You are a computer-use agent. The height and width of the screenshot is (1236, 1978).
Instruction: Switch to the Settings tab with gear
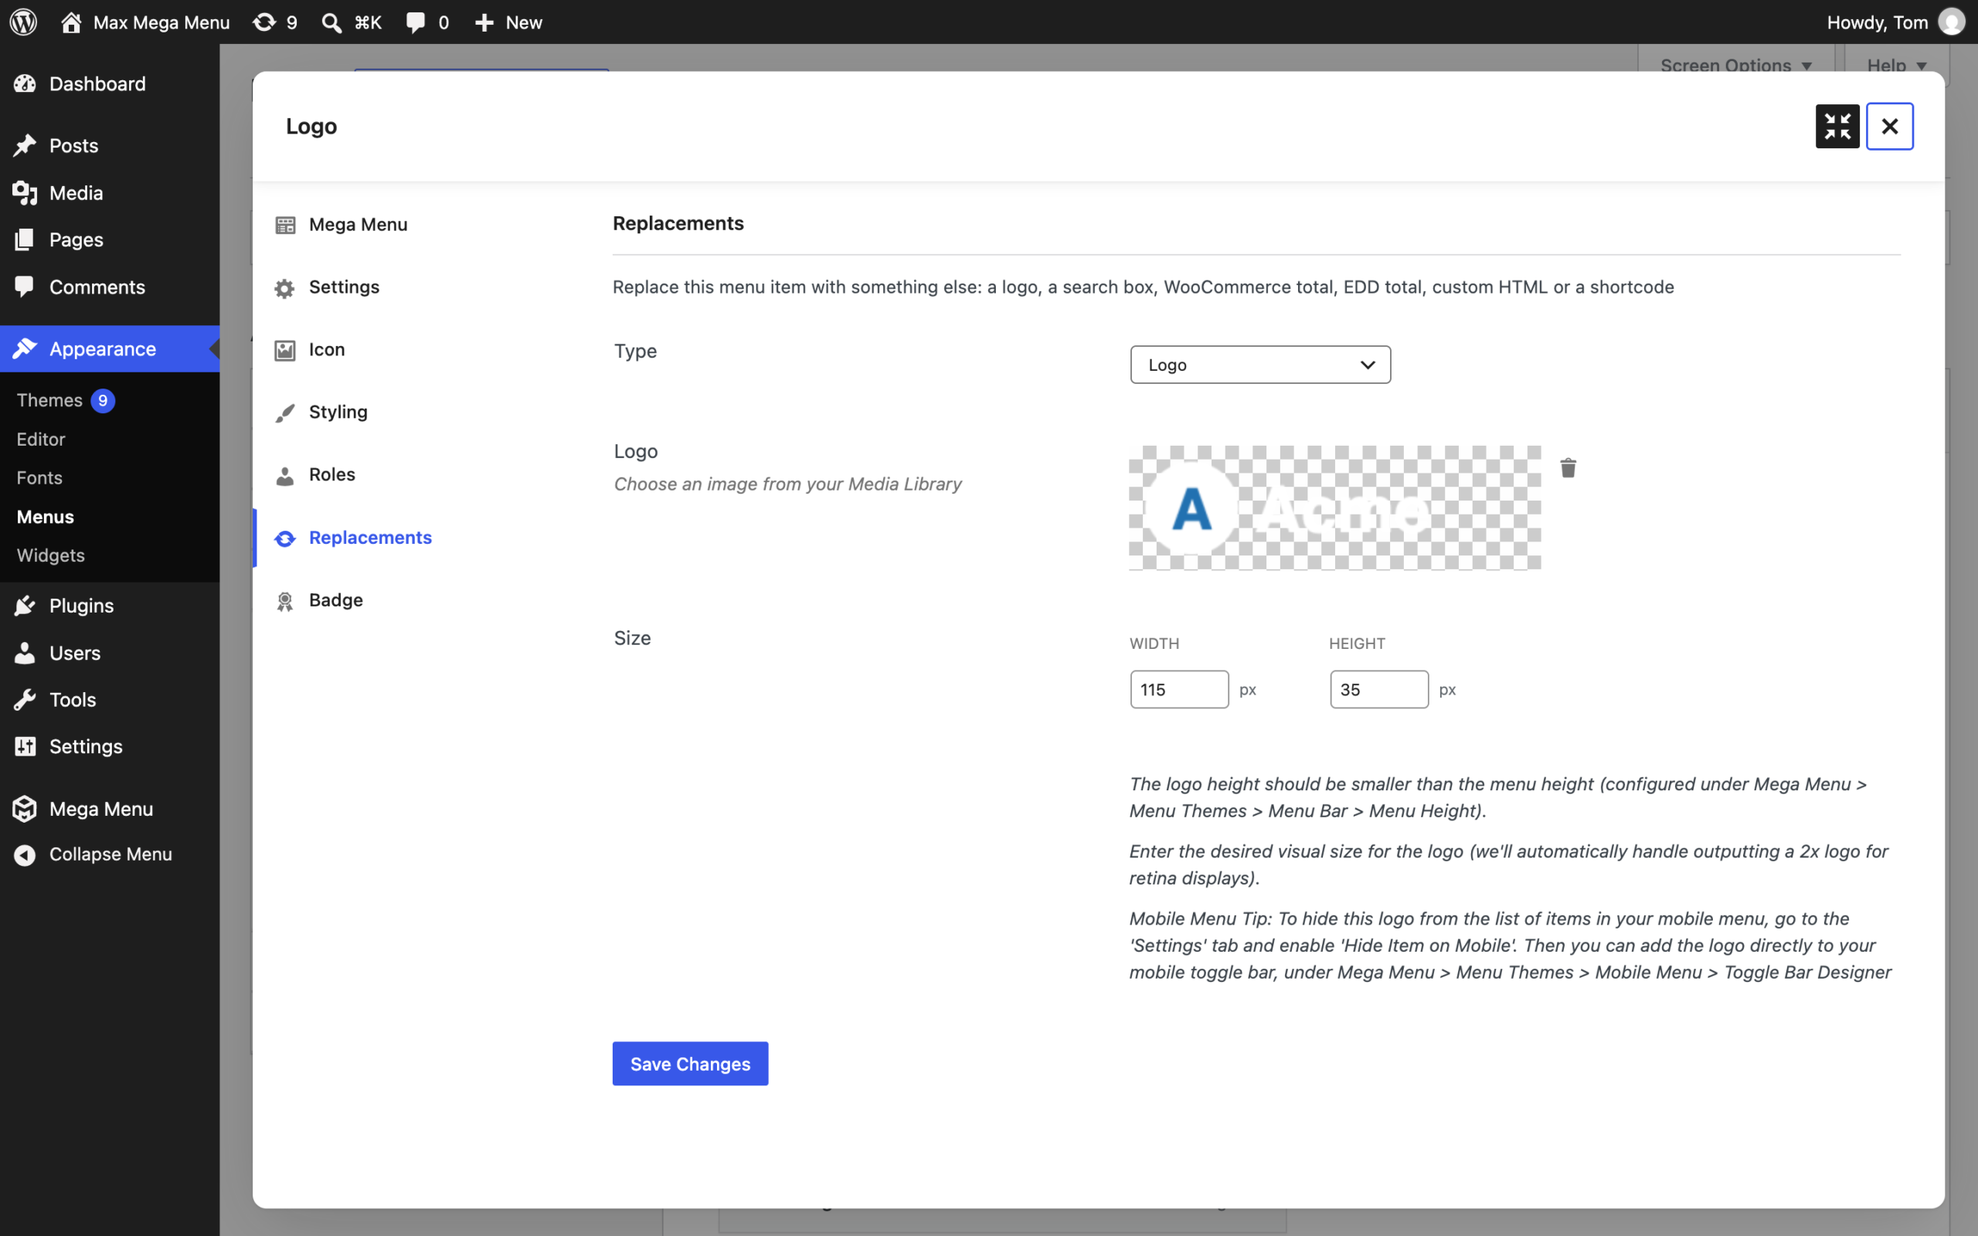(x=327, y=287)
